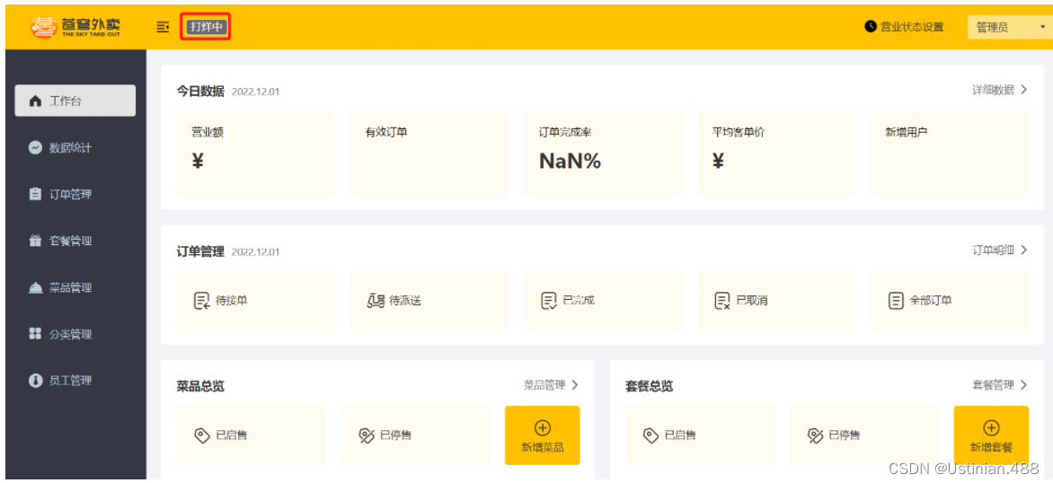1053x483 pixels.
Task: Click the 已取消 crossed document icon
Action: pos(722,301)
